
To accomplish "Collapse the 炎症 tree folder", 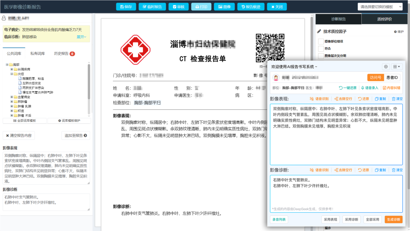I will (12, 74).
